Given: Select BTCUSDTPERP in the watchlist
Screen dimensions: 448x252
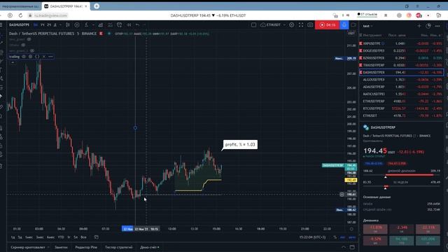Looking at the screenshot, I should pos(401,108).
